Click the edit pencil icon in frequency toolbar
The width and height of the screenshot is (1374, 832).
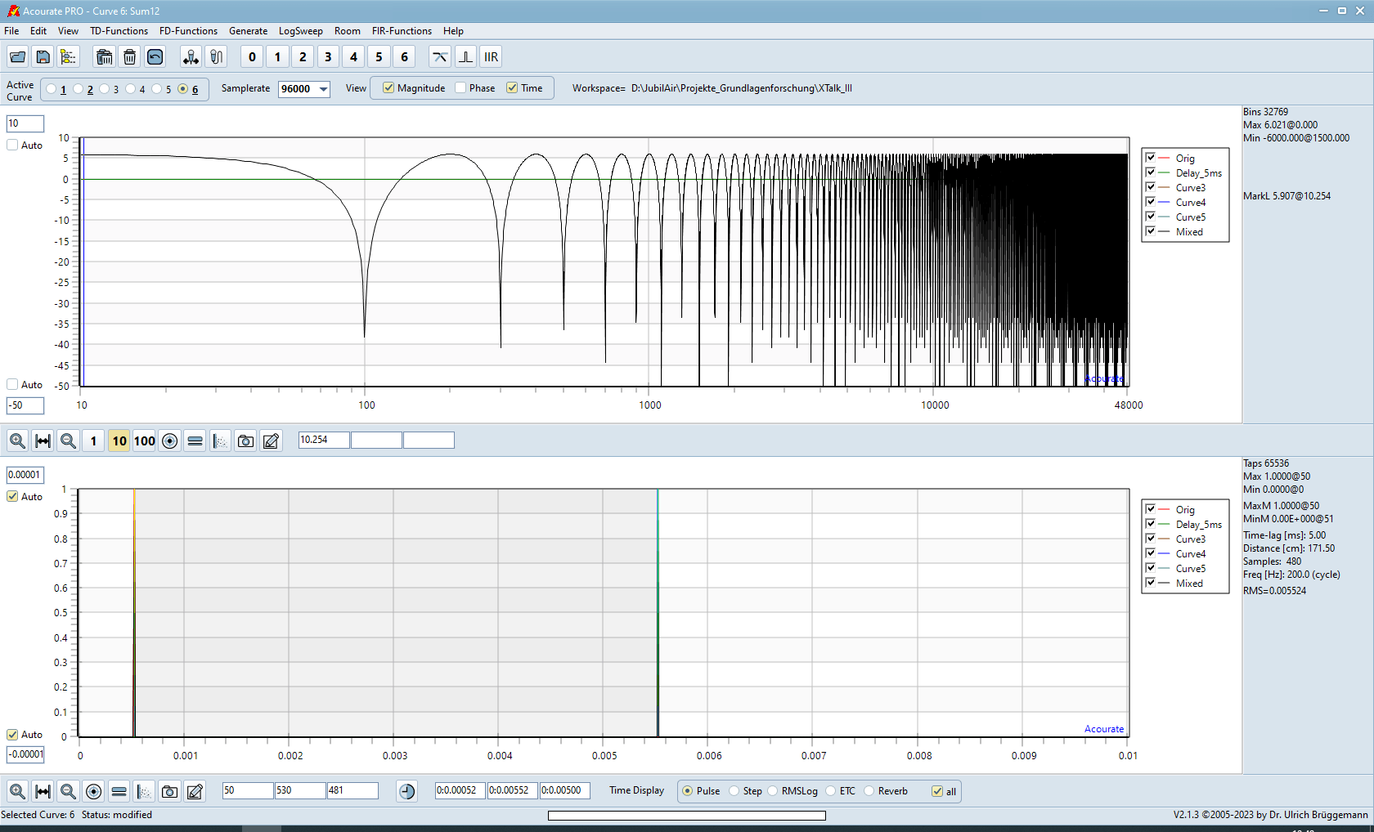(271, 441)
